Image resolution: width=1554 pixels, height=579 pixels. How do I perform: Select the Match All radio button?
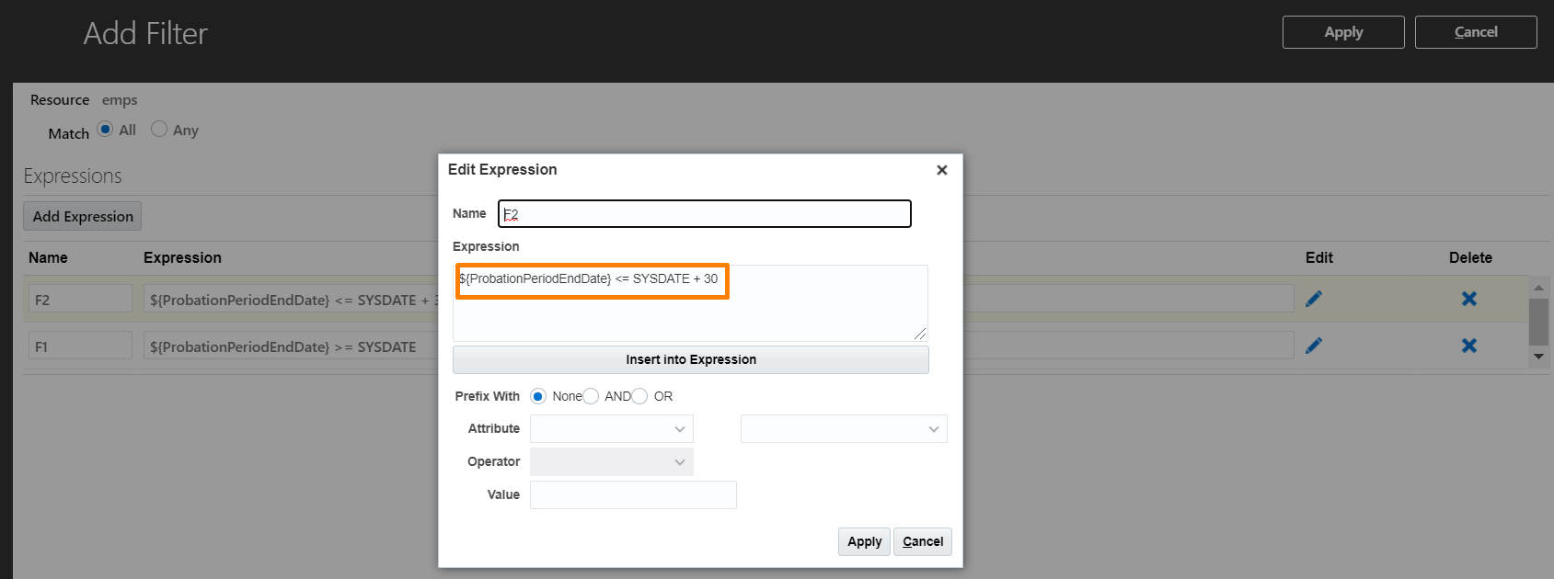[105, 130]
